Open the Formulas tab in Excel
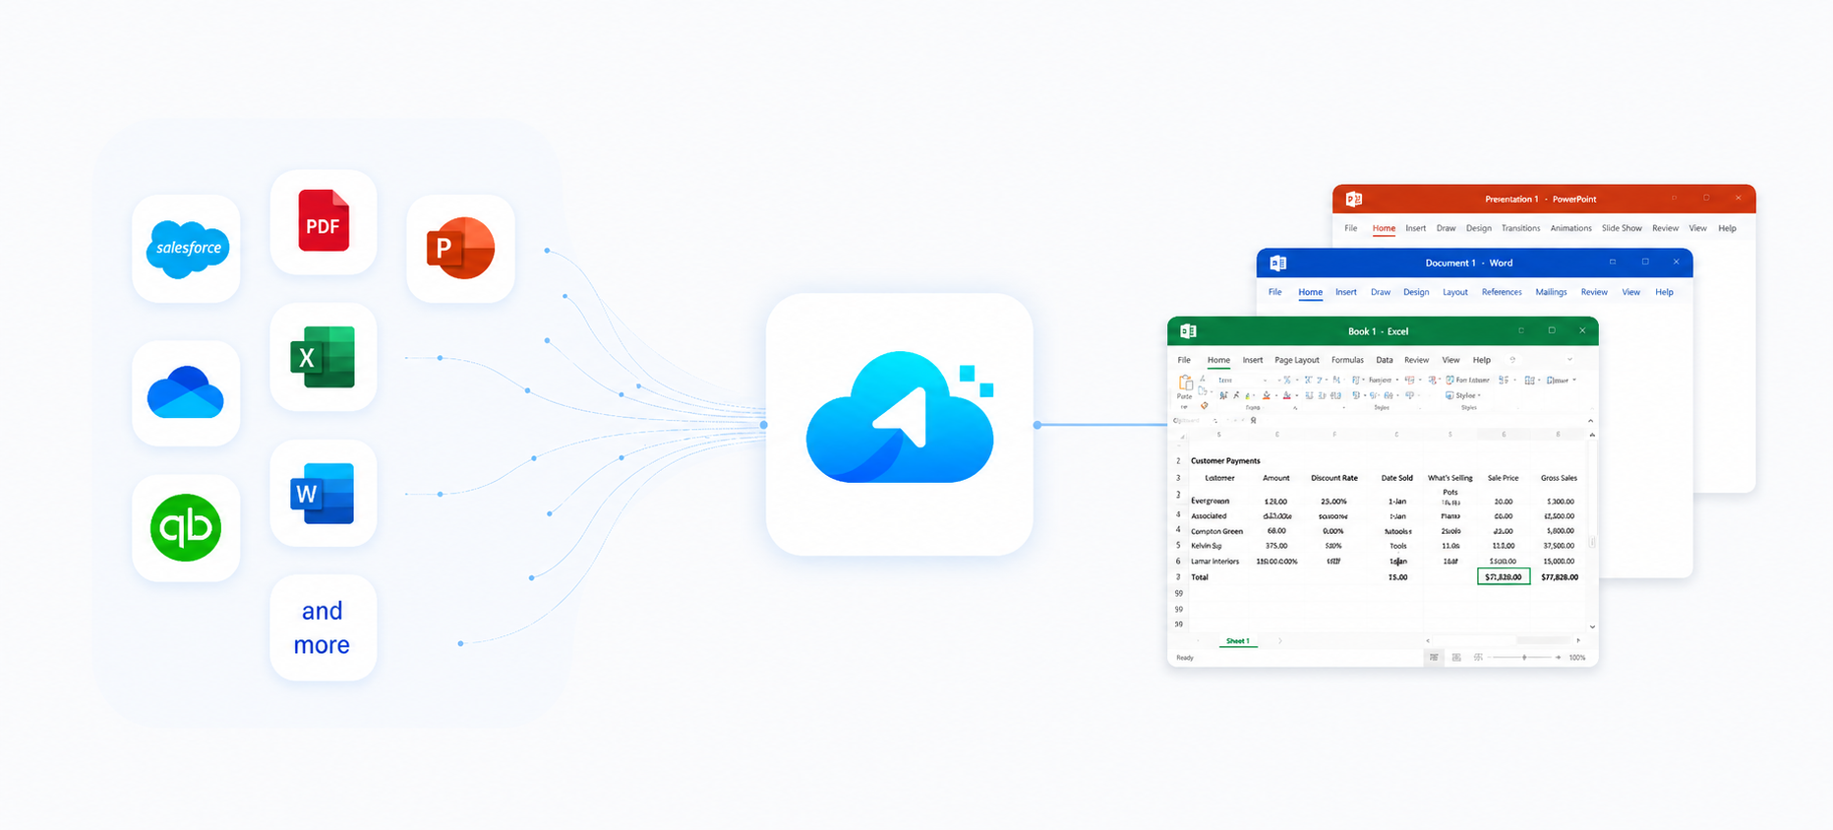The image size is (1833, 830). click(1347, 360)
